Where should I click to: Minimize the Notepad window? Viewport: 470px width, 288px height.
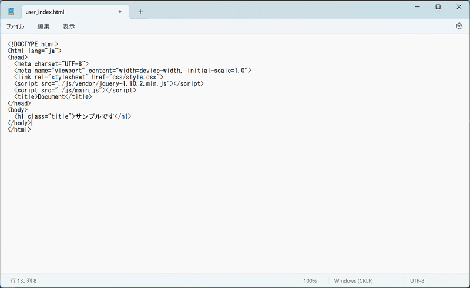point(417,7)
